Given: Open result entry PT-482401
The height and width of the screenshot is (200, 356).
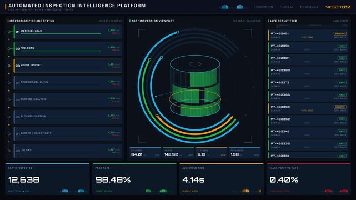Looking at the screenshot, I should pos(308,35).
